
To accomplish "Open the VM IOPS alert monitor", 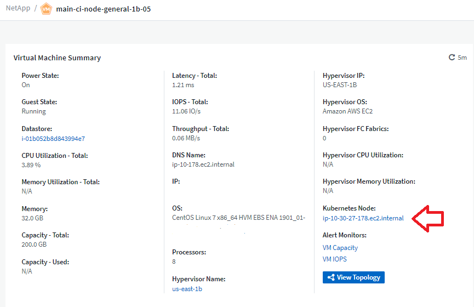I will tap(334, 259).
